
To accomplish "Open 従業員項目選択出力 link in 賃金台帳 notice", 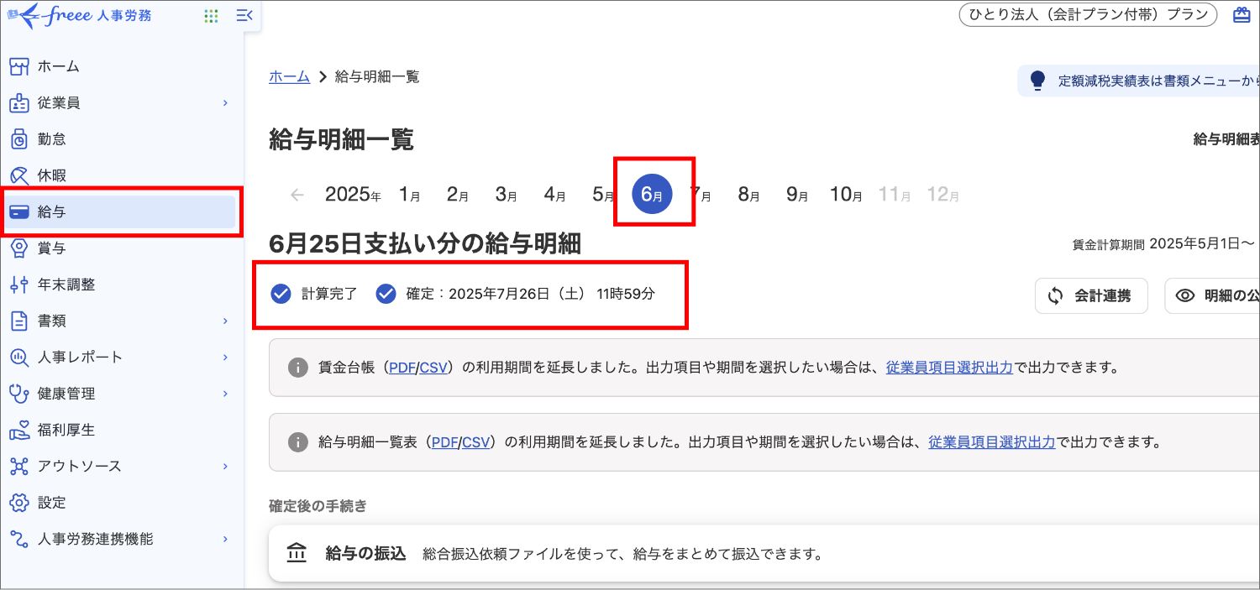I will (x=949, y=368).
